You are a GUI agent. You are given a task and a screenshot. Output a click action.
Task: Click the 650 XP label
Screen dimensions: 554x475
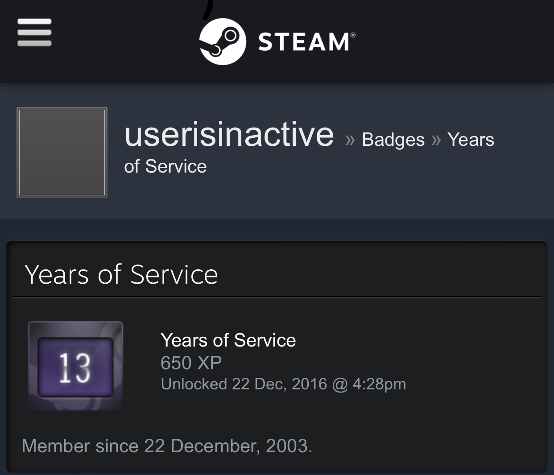pyautogui.click(x=191, y=363)
